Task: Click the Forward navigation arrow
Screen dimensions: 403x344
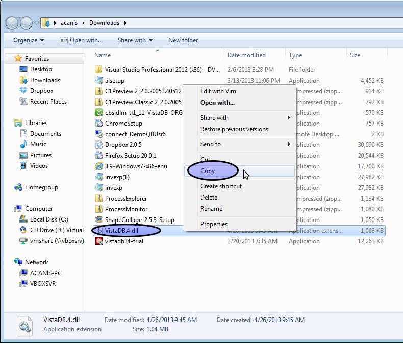Action: [x=26, y=23]
